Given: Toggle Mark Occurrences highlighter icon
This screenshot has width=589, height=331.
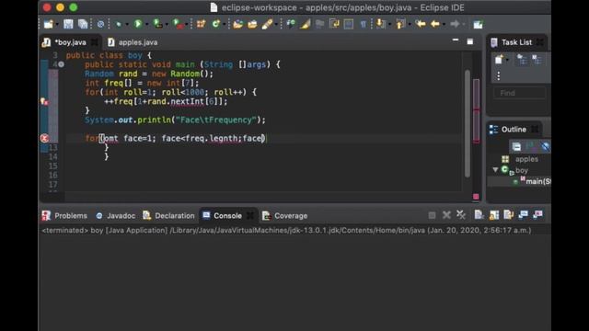Looking at the screenshot, I should click(x=305, y=25).
